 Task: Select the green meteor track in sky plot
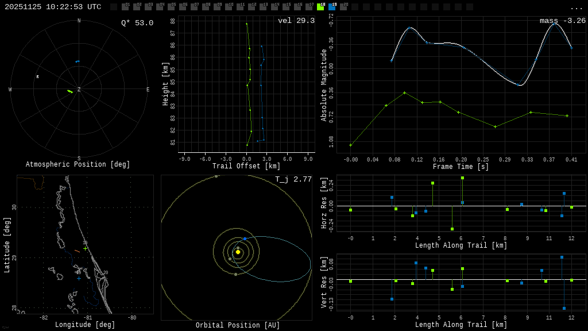click(x=70, y=91)
